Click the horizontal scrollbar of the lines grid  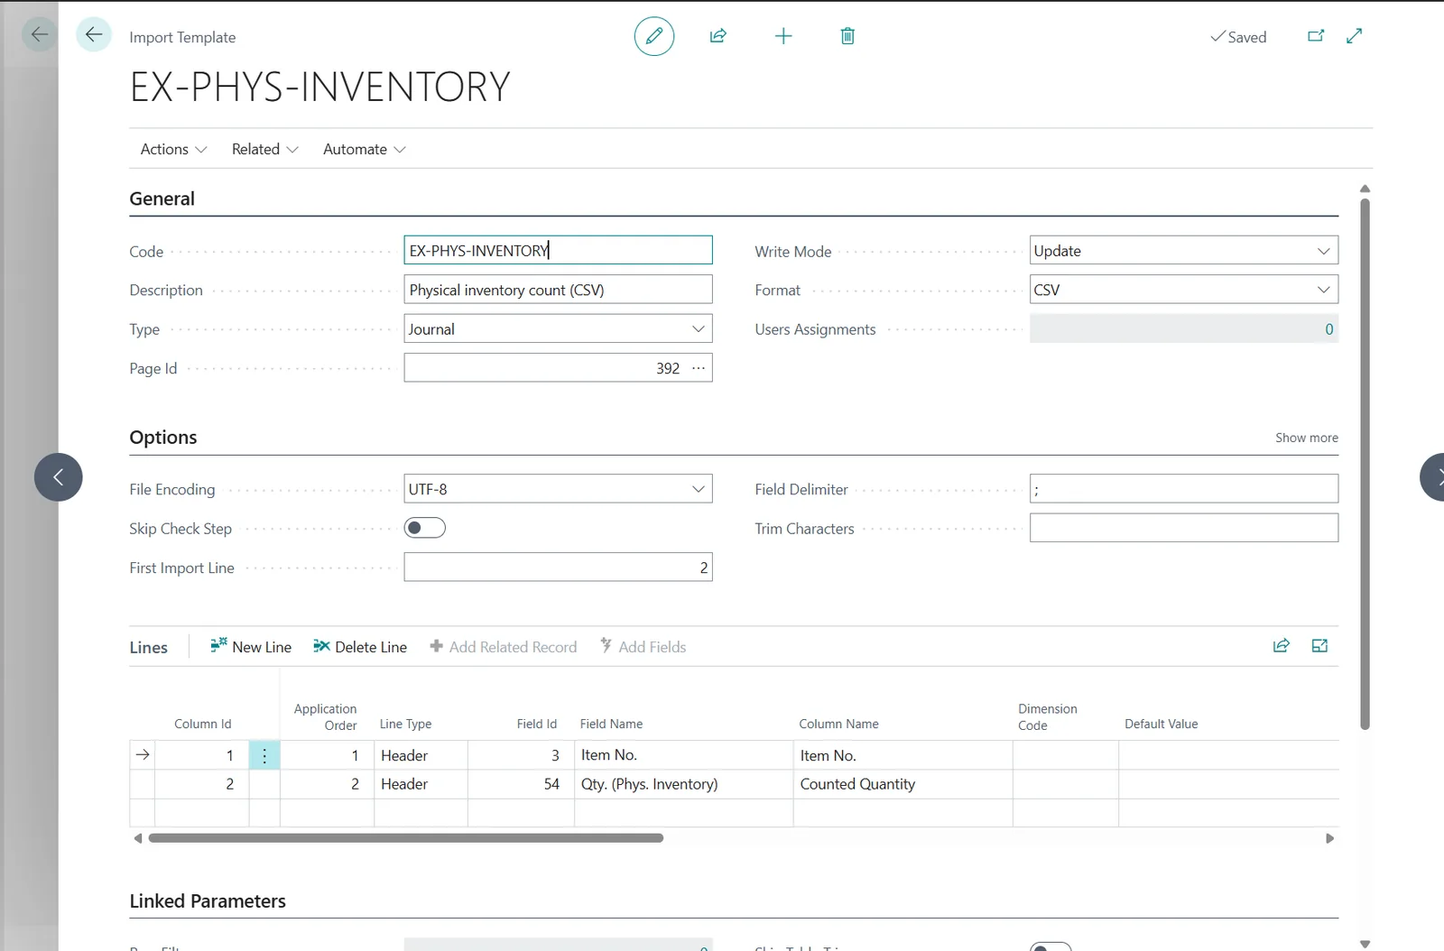tap(406, 838)
